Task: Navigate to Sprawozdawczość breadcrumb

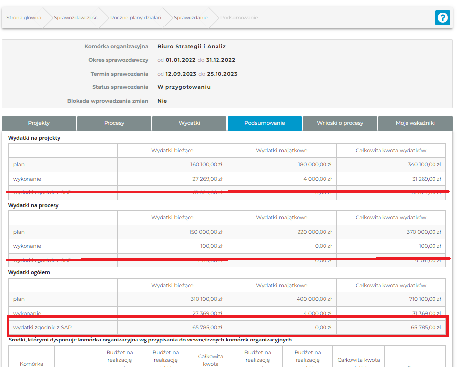Action: pyautogui.click(x=76, y=18)
